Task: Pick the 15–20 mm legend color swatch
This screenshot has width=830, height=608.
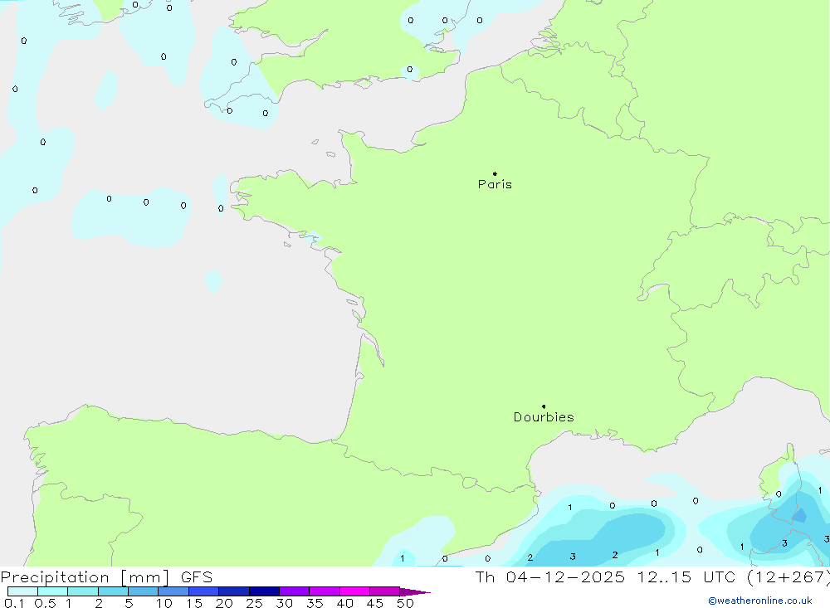Action: pyautogui.click(x=203, y=591)
